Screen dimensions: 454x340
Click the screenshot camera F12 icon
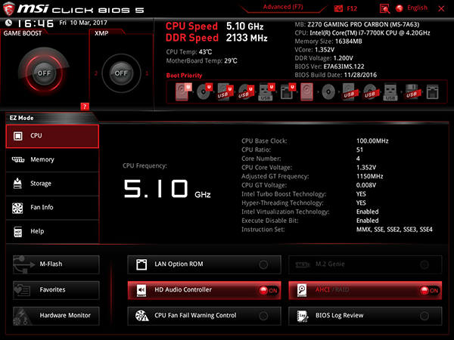[338, 8]
